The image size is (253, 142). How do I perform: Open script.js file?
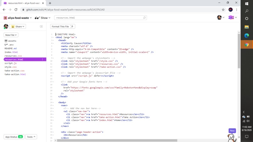(10, 63)
